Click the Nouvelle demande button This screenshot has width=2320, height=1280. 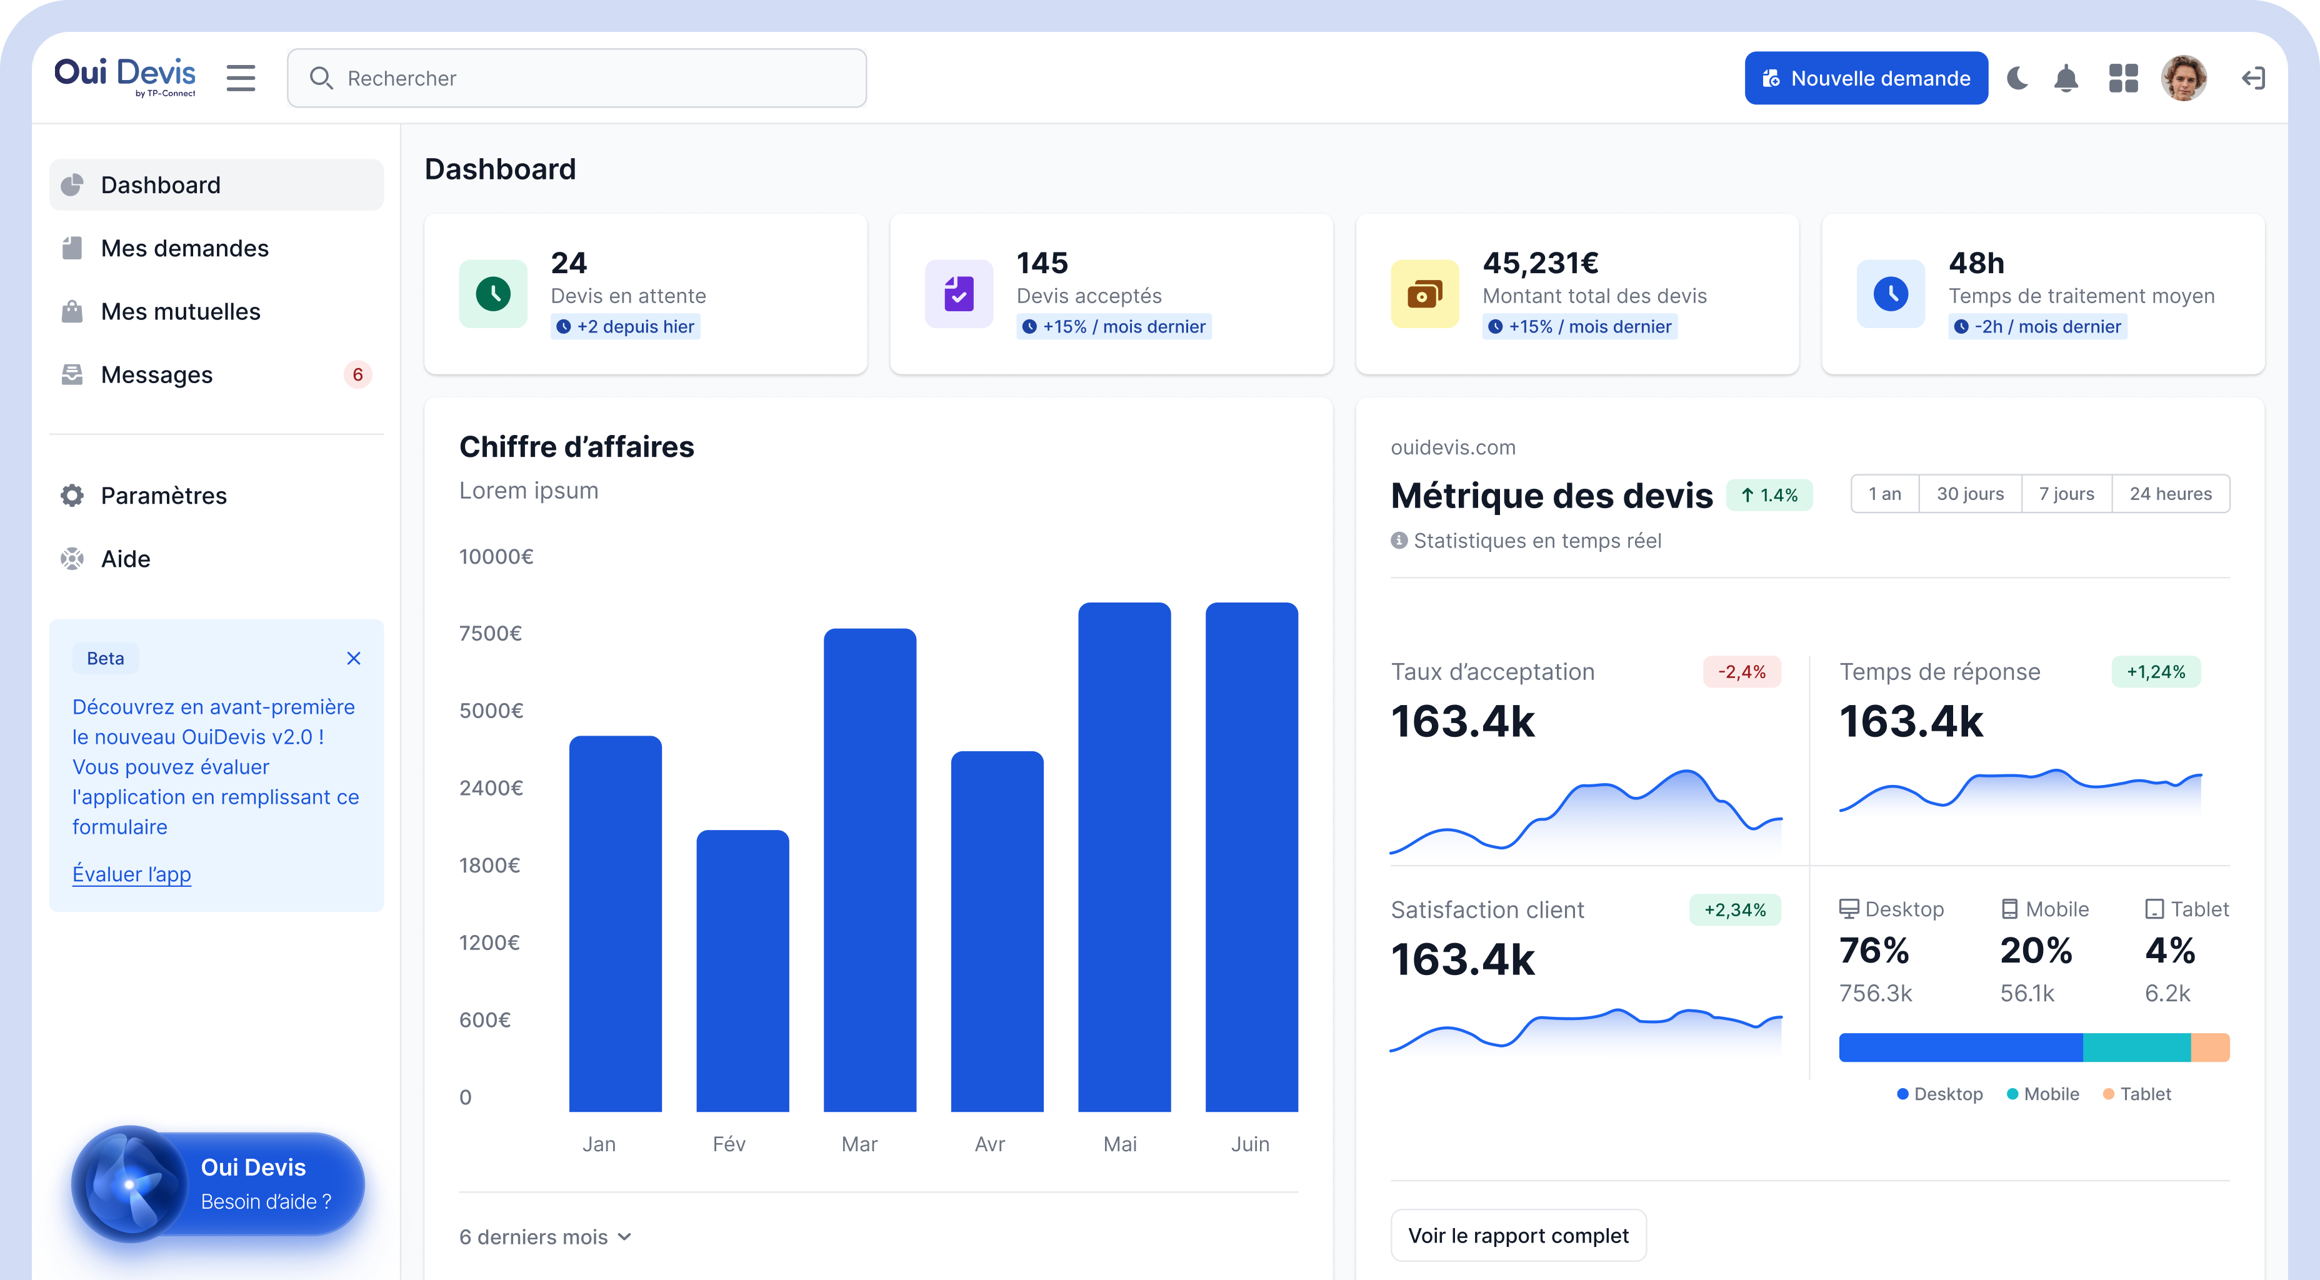tap(1865, 78)
